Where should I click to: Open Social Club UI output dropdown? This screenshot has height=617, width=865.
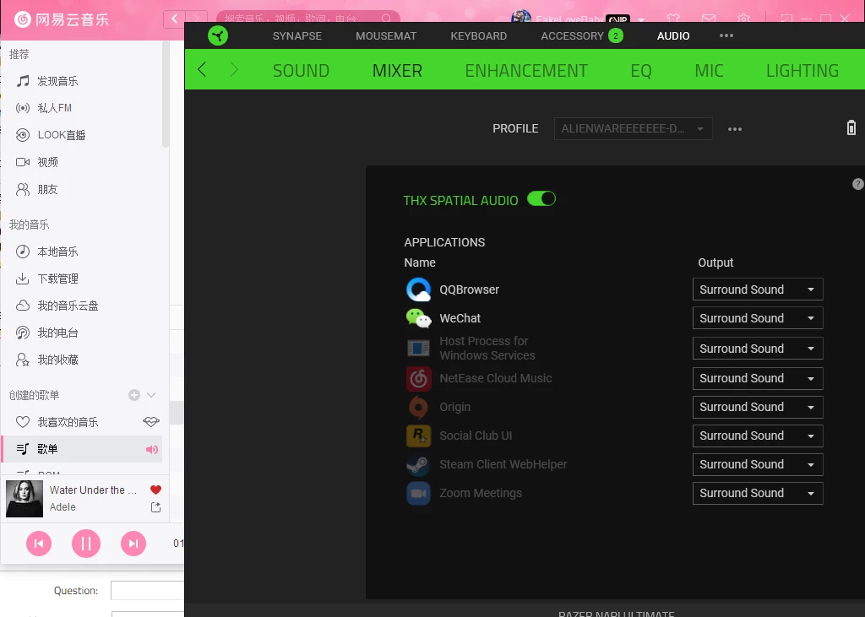point(758,436)
